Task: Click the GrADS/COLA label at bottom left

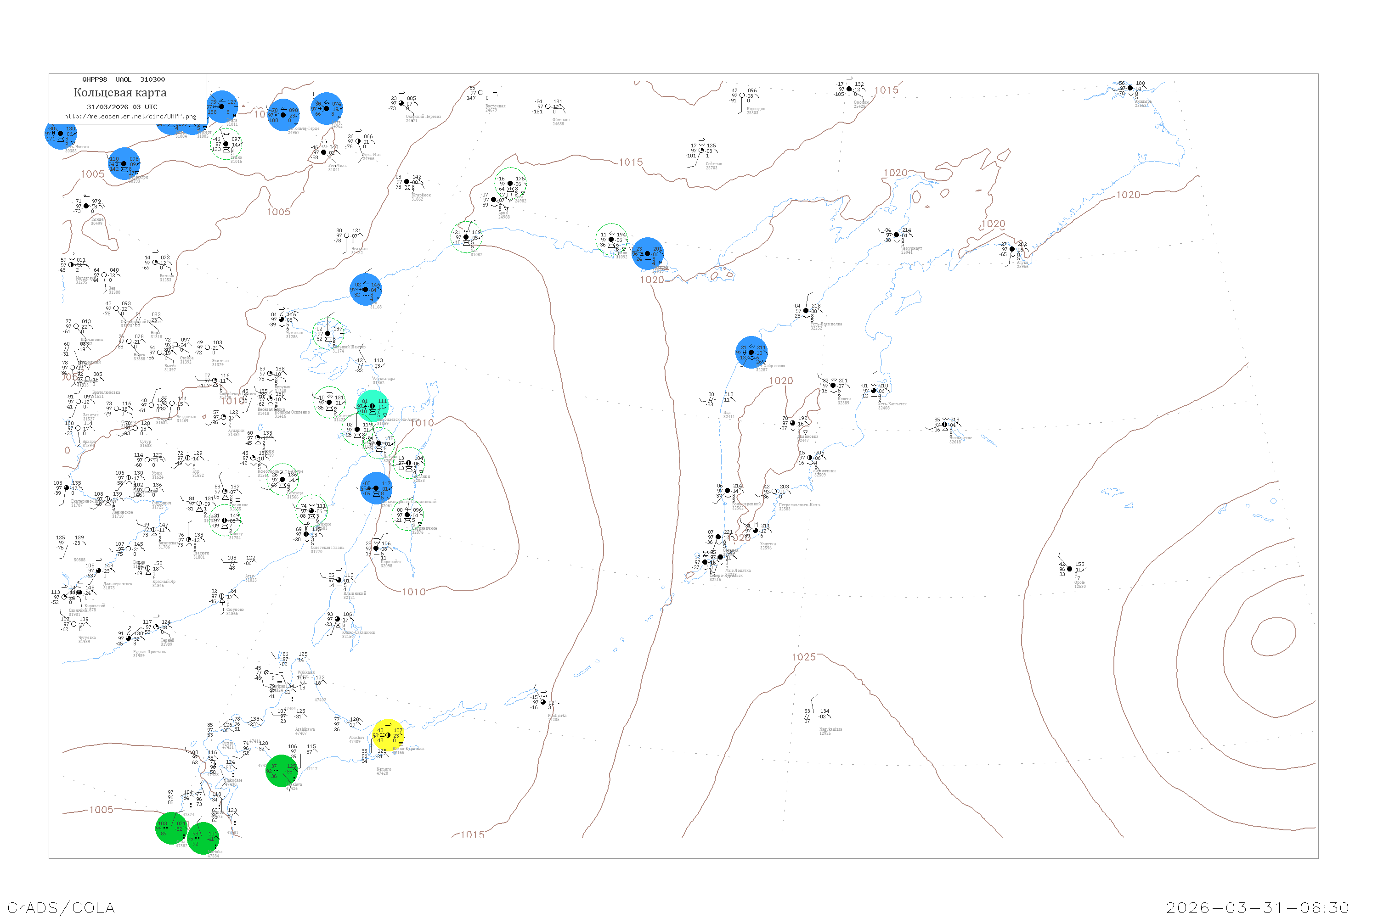Action: [61, 907]
